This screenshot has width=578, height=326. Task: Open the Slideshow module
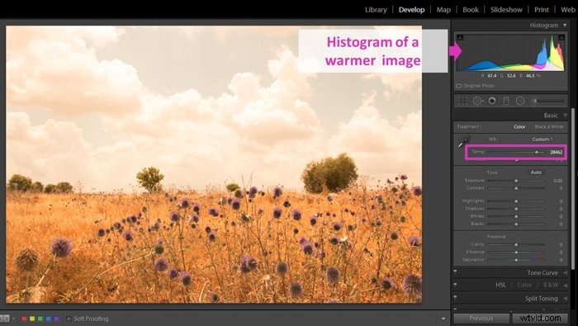(x=506, y=10)
